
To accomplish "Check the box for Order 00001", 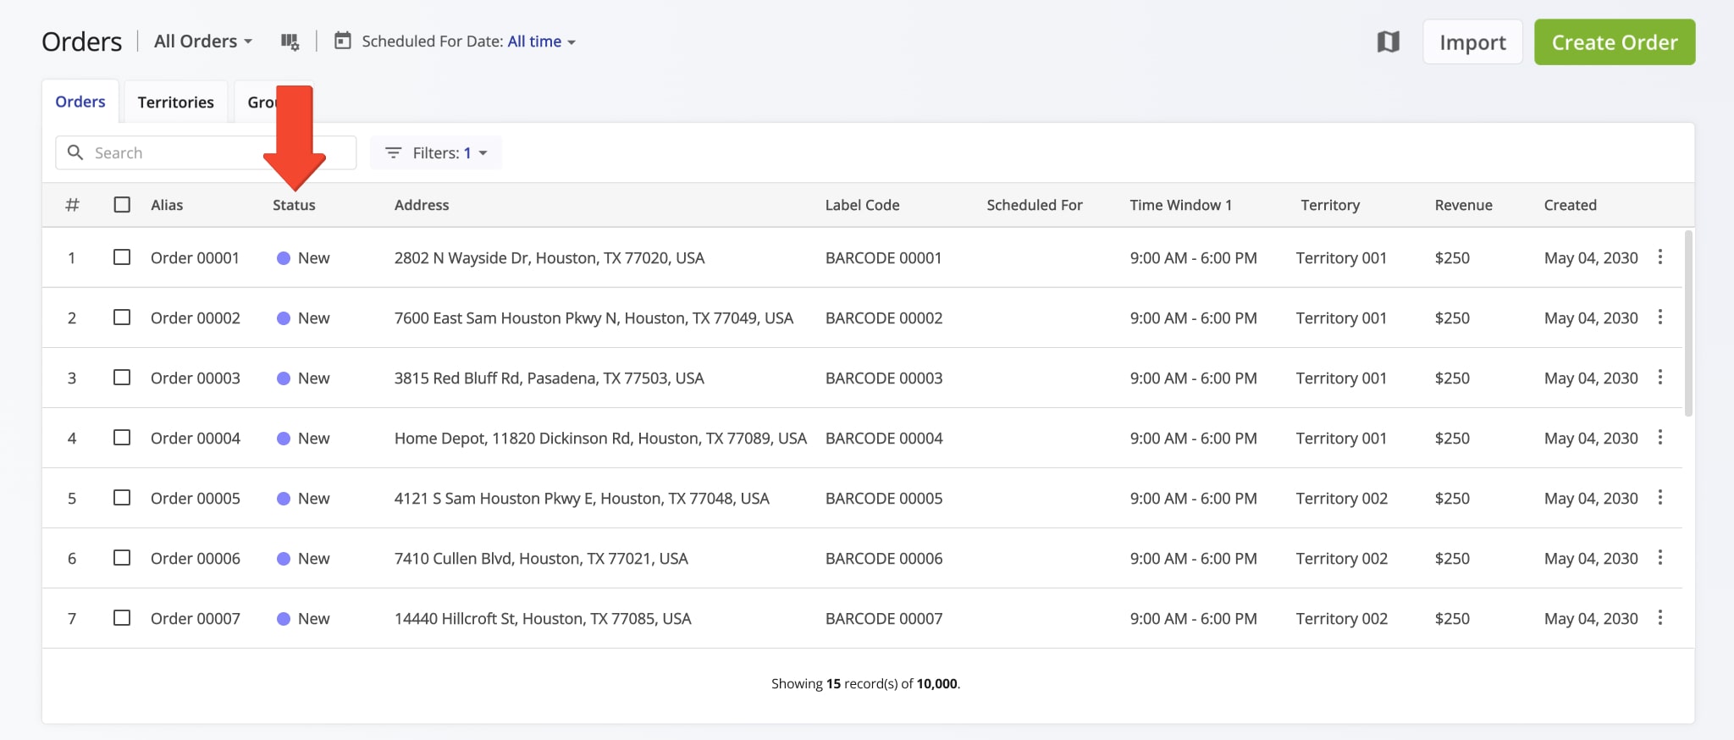I will coord(122,257).
